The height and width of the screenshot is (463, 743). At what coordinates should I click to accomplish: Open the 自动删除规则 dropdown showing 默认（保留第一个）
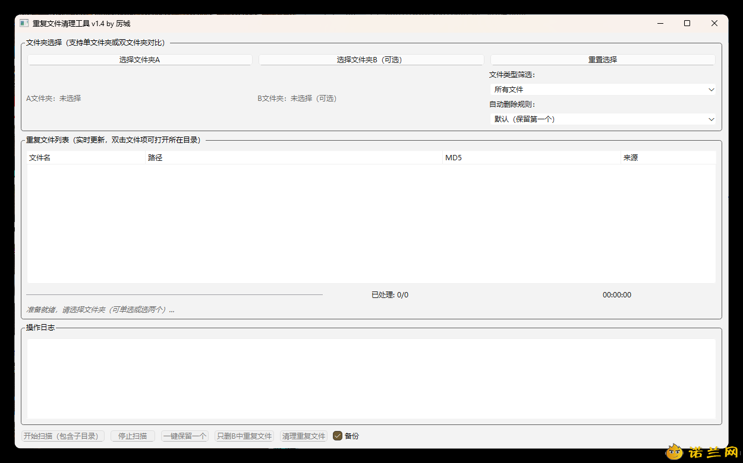point(603,119)
